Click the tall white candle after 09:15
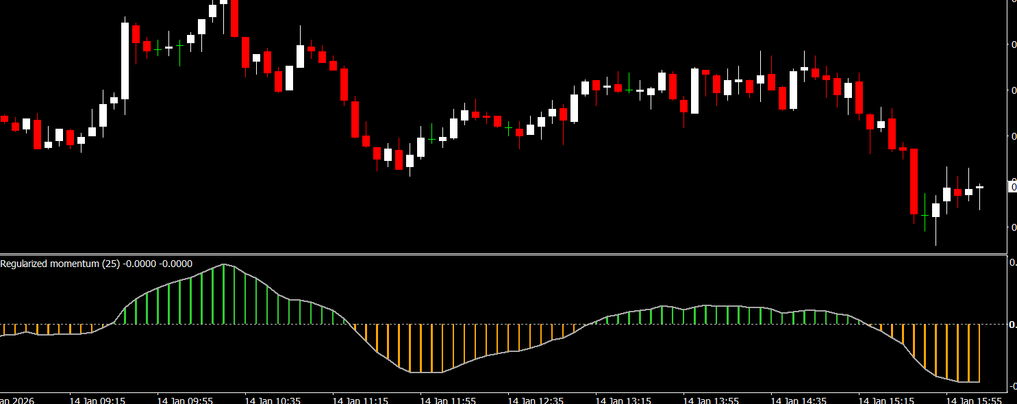This screenshot has width=1017, height=404. pyautogui.click(x=125, y=60)
